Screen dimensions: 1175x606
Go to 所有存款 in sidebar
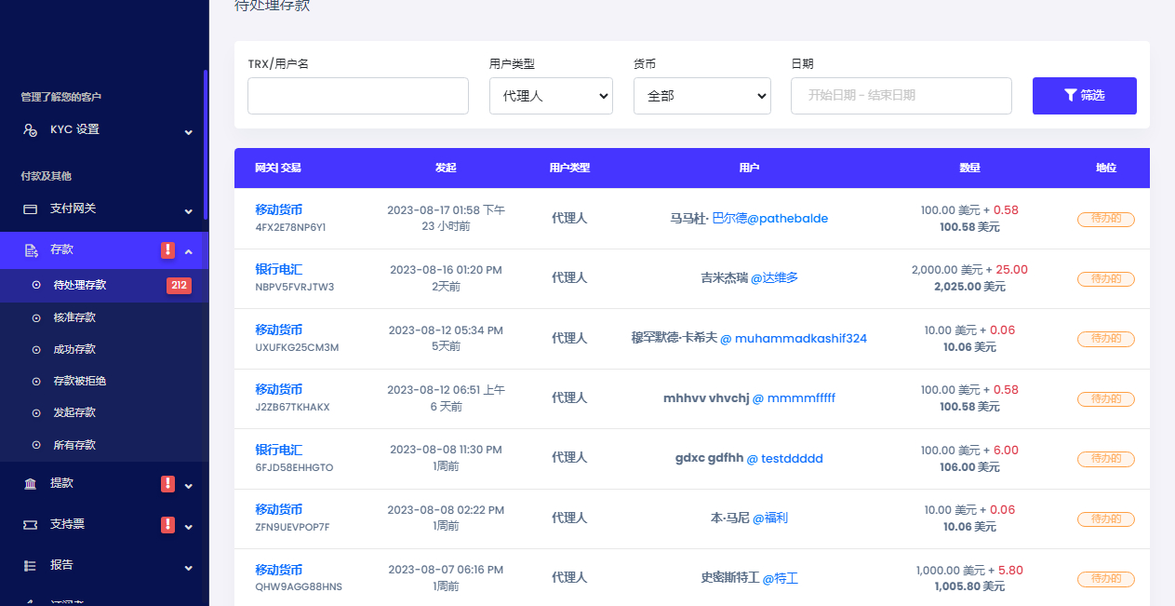pyautogui.click(x=74, y=445)
